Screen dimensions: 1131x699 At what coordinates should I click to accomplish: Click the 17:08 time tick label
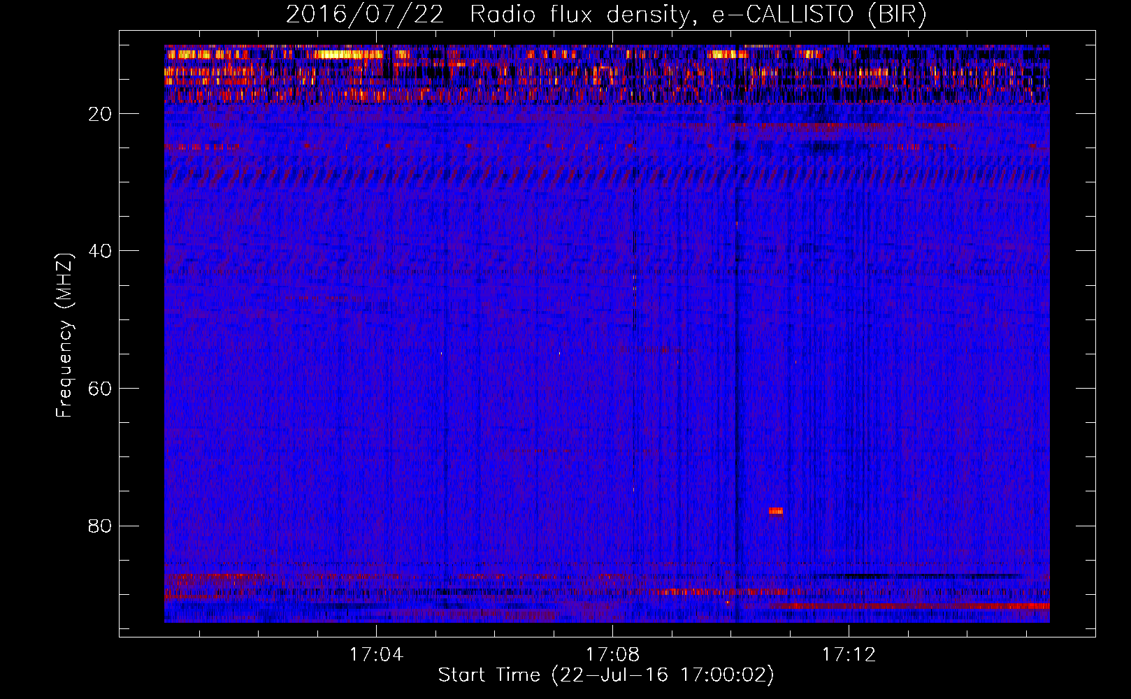pyautogui.click(x=613, y=655)
